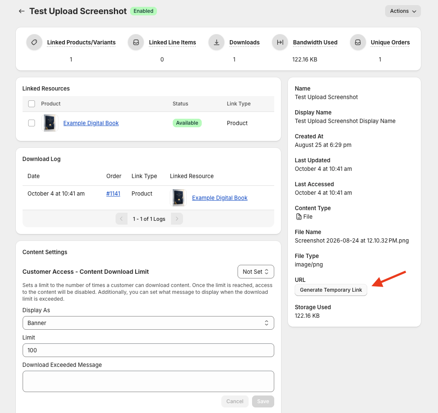This screenshot has height=413, width=438.
Task: Click the Unique Orders inbox icon
Action: [358, 42]
